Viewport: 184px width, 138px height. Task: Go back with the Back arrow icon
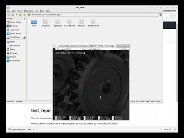click(x=13, y=15)
